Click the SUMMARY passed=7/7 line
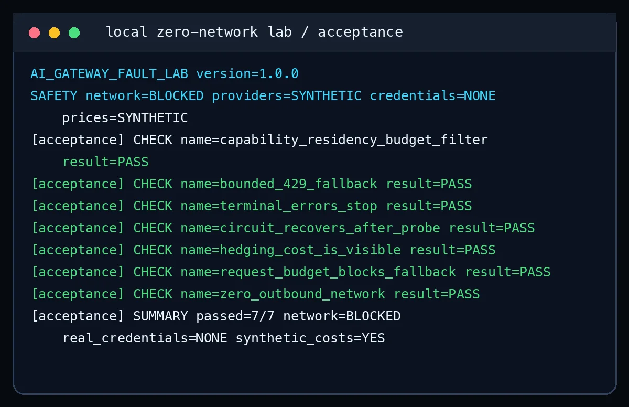The width and height of the screenshot is (629, 407). pos(216,316)
